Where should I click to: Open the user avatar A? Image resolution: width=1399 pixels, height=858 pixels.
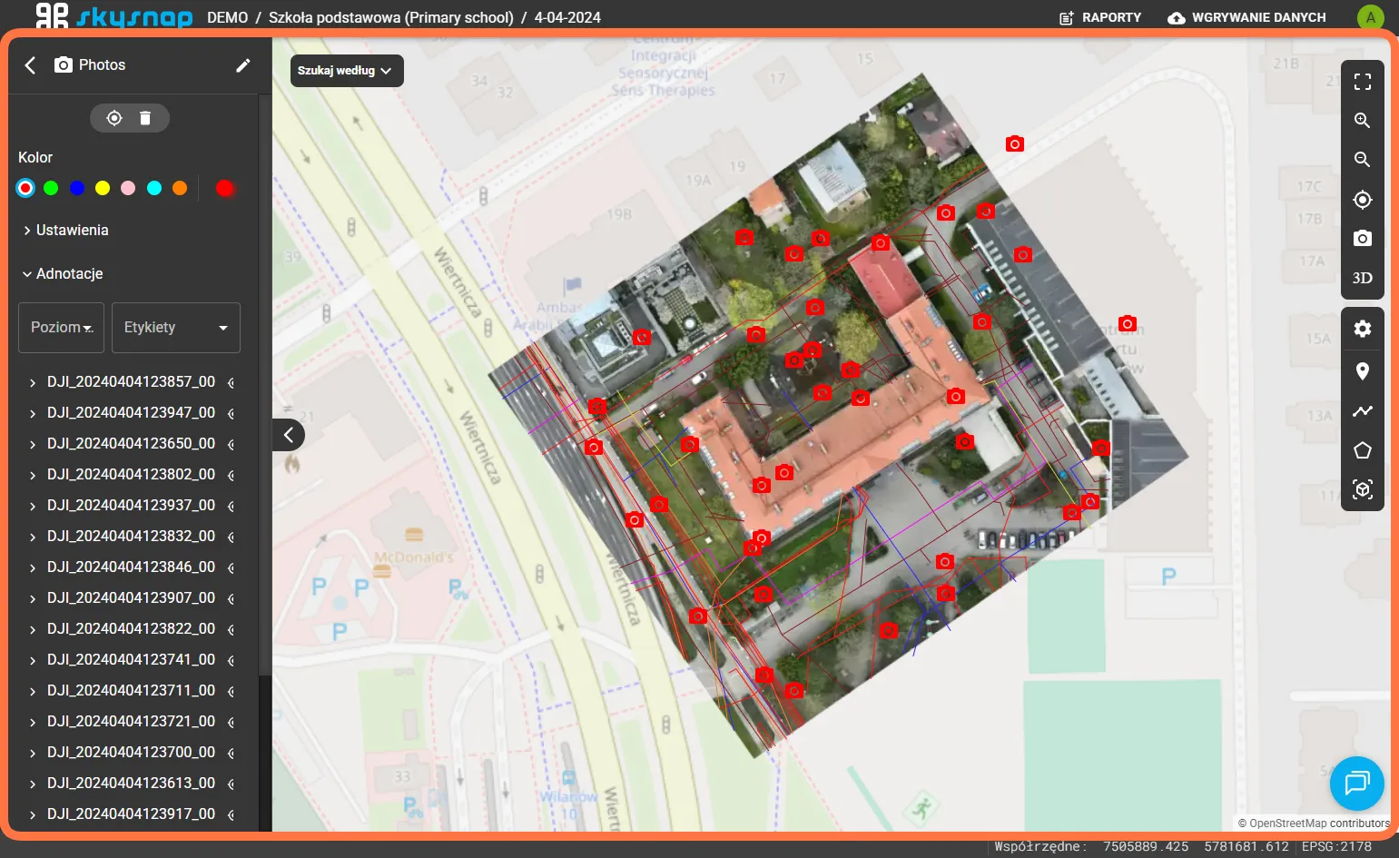pyautogui.click(x=1370, y=17)
